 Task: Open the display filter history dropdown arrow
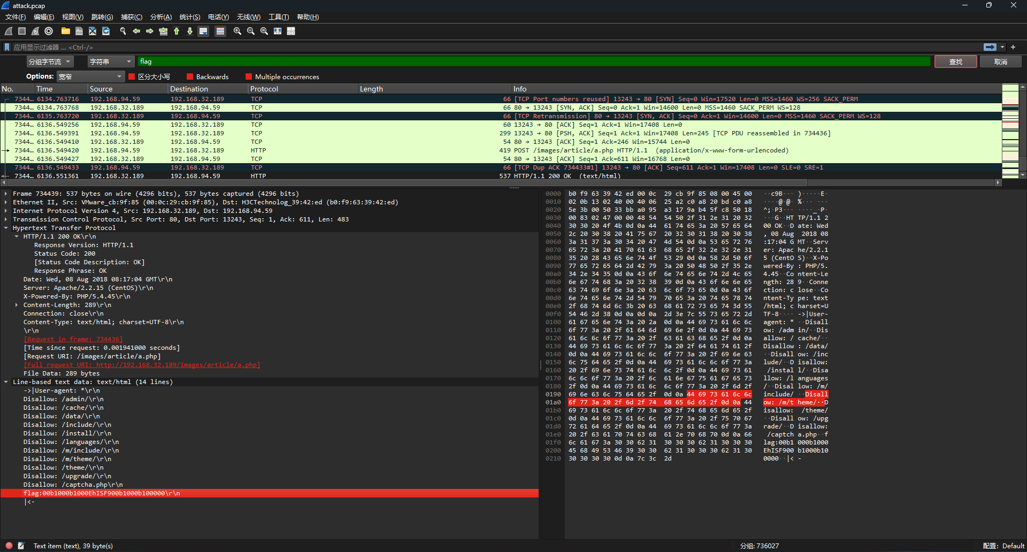pos(1002,47)
